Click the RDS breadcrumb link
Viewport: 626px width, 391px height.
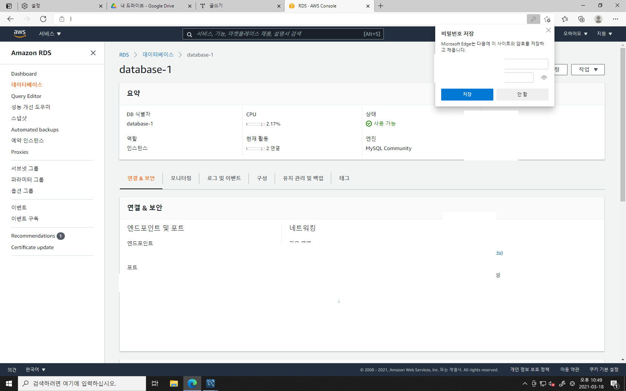tap(124, 55)
